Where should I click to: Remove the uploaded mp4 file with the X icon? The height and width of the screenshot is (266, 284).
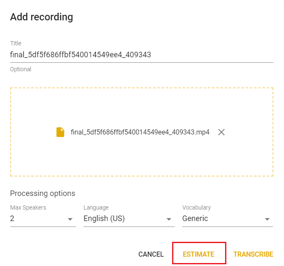pos(221,132)
